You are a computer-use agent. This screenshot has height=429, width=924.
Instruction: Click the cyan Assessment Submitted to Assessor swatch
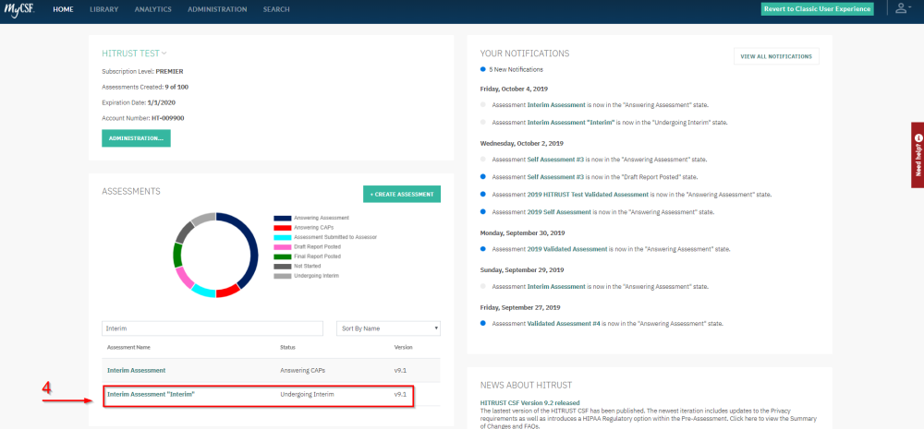[x=282, y=237]
